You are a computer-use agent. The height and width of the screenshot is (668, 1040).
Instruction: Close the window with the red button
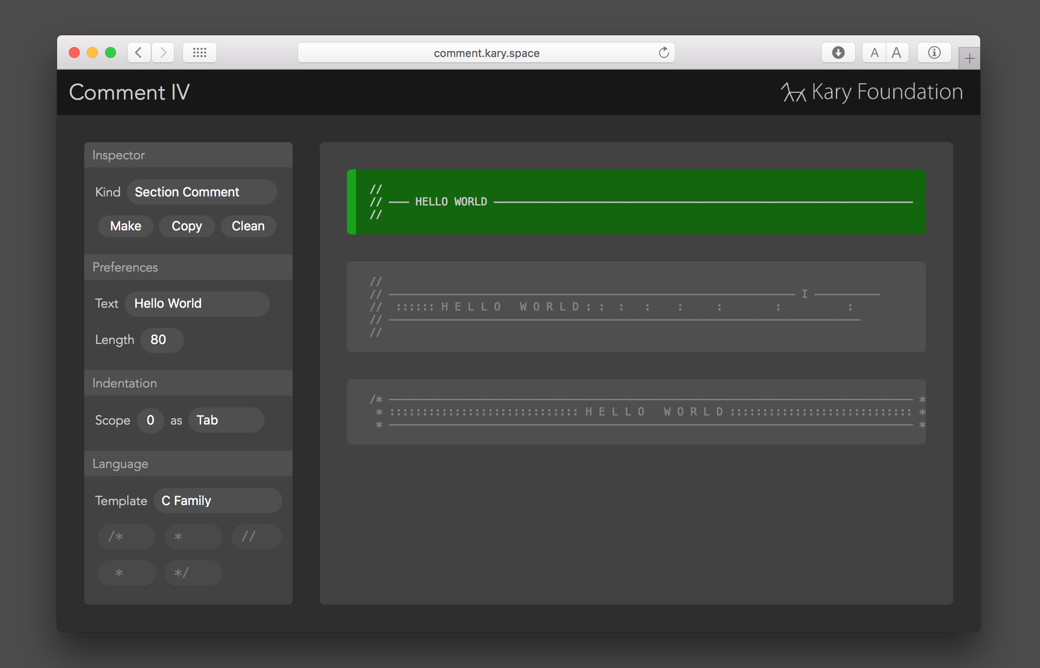[x=74, y=53]
